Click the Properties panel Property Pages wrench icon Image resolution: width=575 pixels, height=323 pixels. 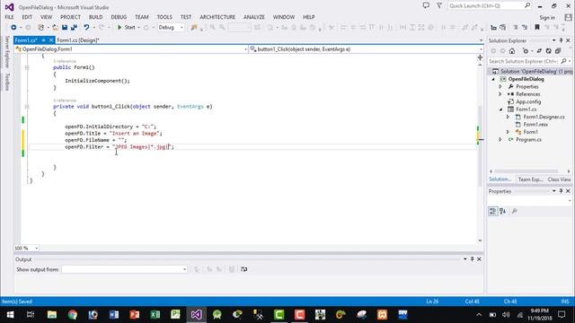click(x=515, y=211)
